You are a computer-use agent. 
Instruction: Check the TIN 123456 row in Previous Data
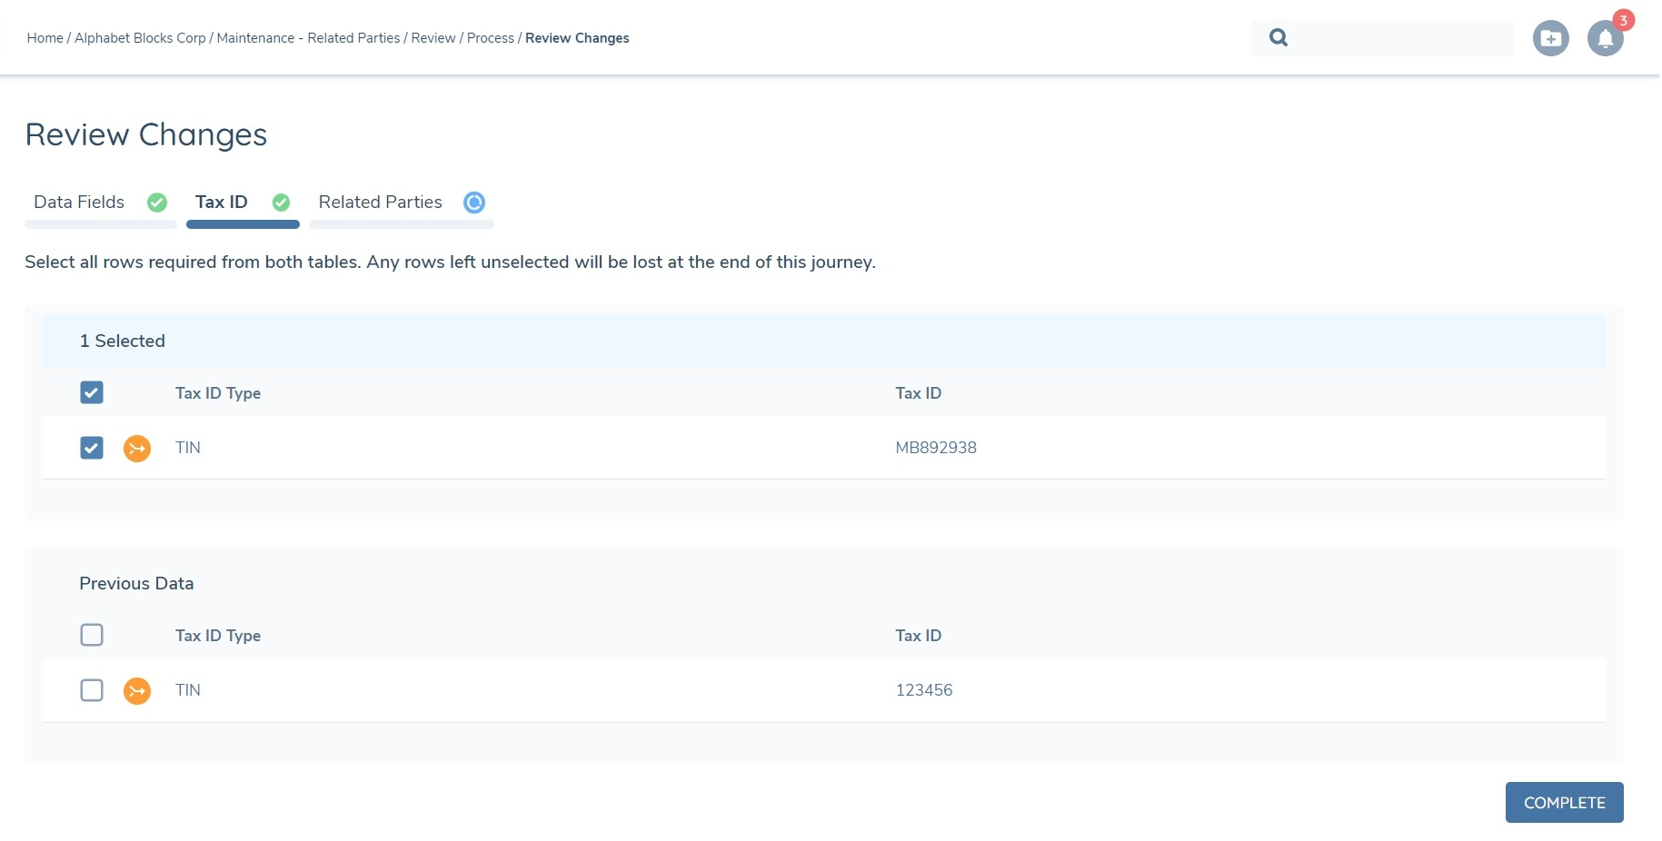point(91,690)
